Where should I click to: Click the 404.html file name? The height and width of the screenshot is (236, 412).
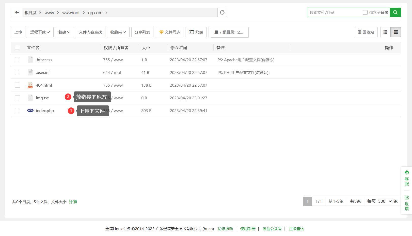coord(44,85)
